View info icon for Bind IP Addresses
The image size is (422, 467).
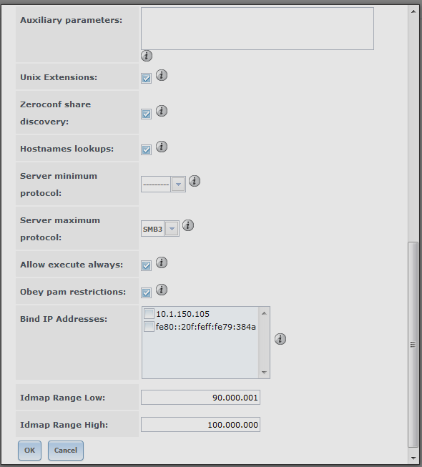pyautogui.click(x=280, y=339)
